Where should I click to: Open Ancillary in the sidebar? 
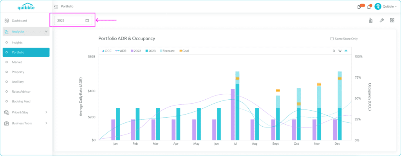(18, 82)
